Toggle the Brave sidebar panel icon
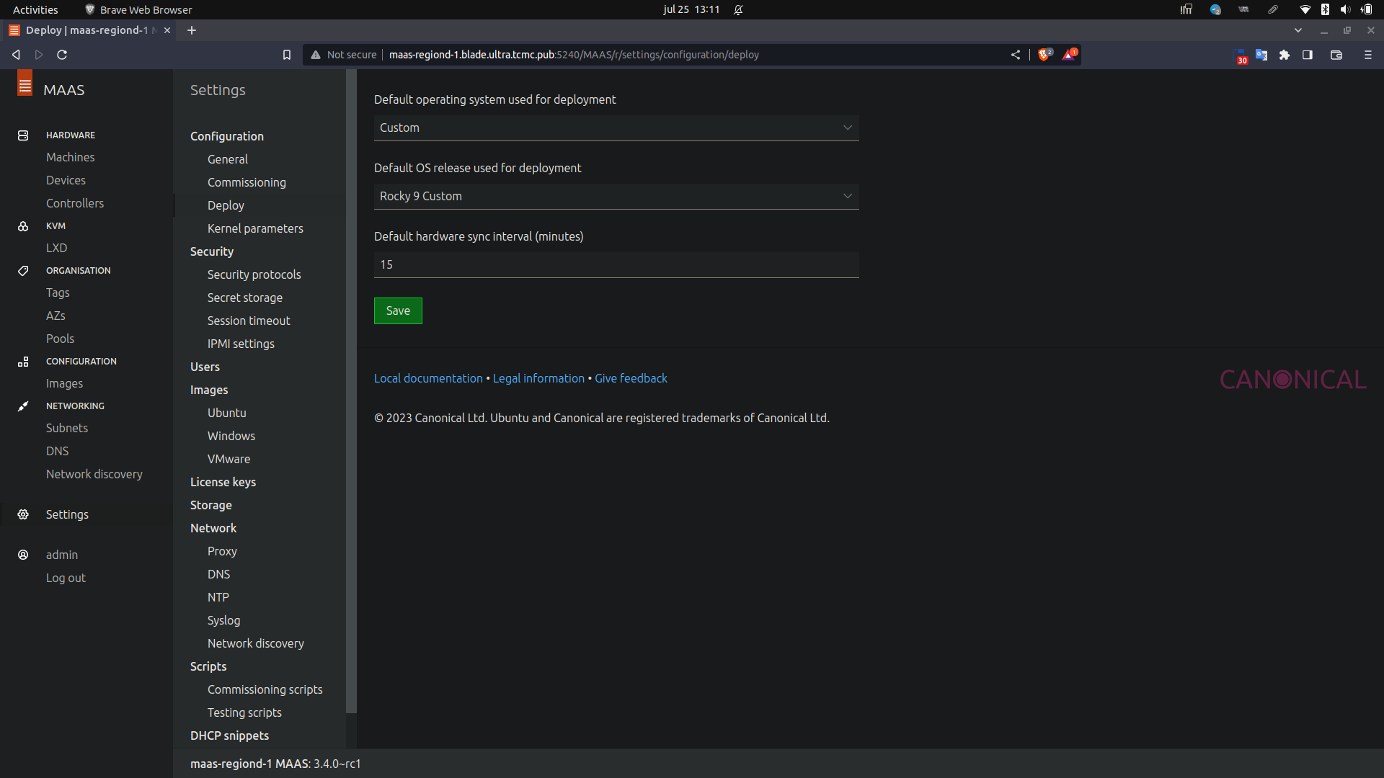Screen dimensions: 1384x778 click(x=1308, y=55)
